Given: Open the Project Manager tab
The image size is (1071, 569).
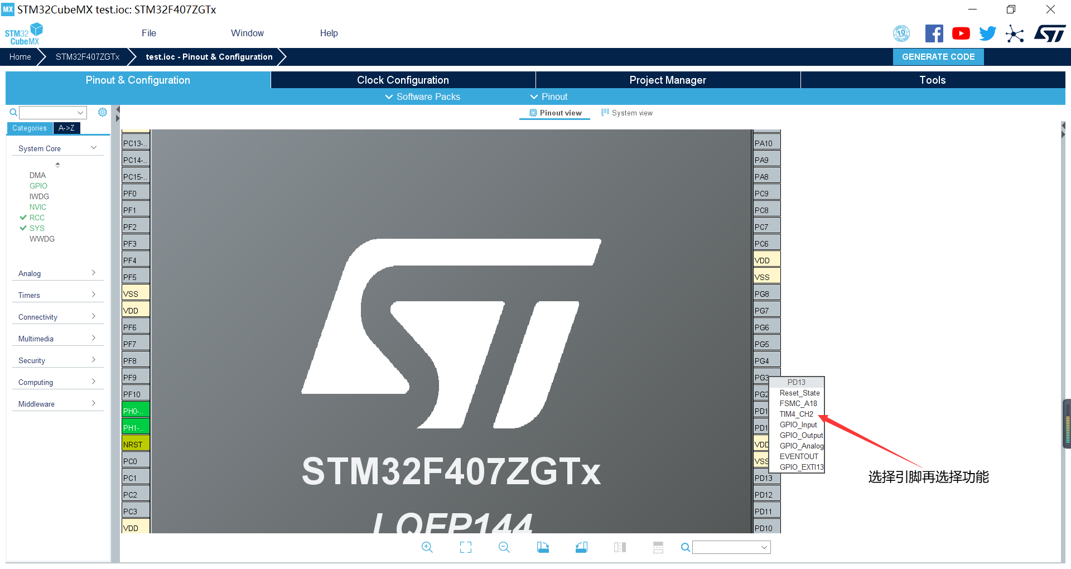Looking at the screenshot, I should point(667,80).
